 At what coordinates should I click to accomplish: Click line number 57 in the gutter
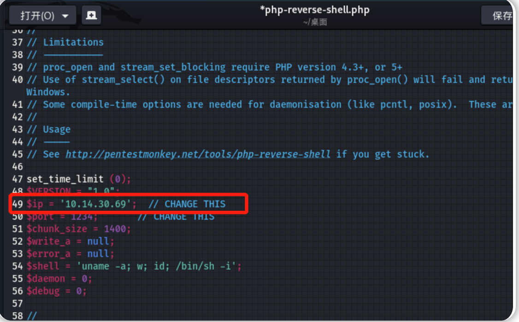(x=17, y=304)
